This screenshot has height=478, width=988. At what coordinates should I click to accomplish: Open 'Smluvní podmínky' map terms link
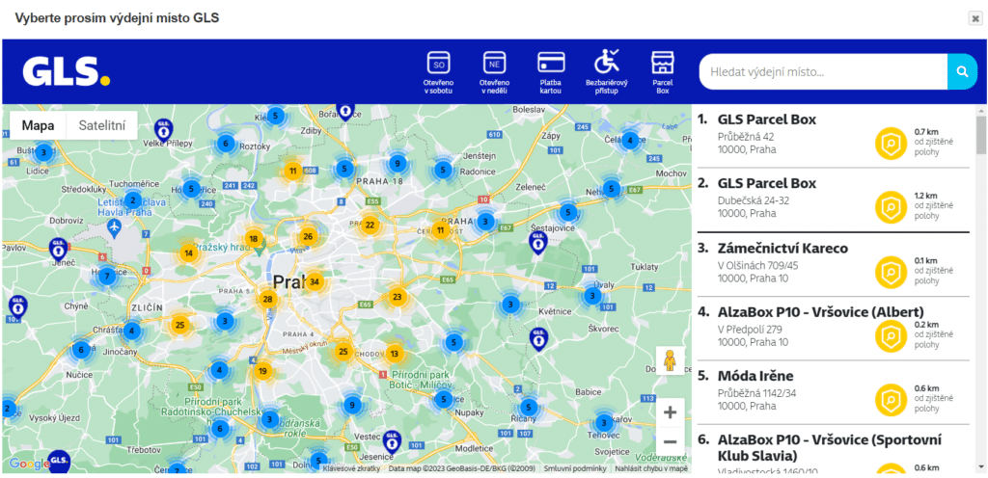(575, 468)
